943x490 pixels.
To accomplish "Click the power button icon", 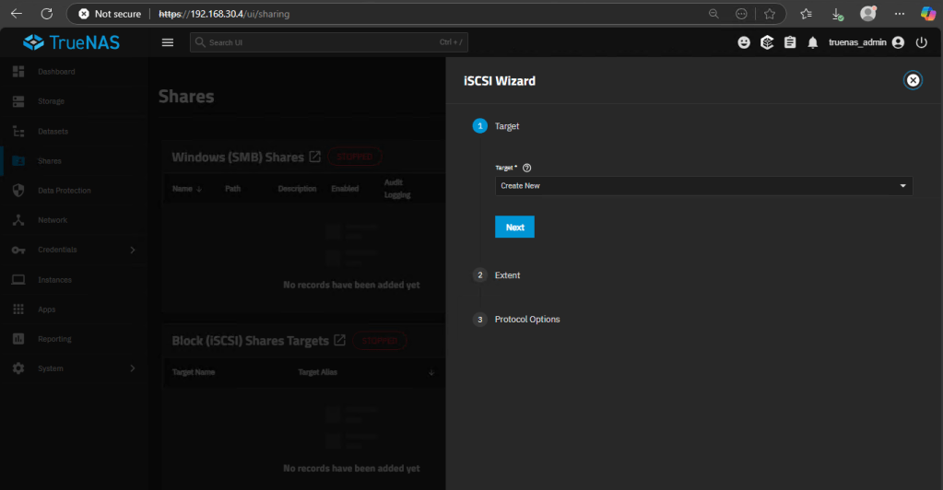I will click(921, 42).
